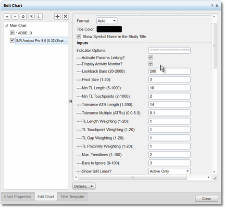Click the eye visibility icon in toolbar
Image resolution: width=225 pixels, height=208 pixels.
pos(31,17)
